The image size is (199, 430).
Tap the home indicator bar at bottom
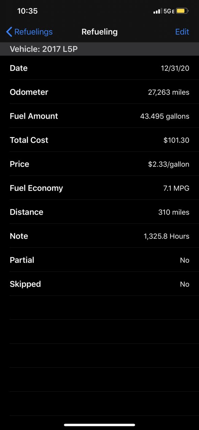[x=99, y=425]
